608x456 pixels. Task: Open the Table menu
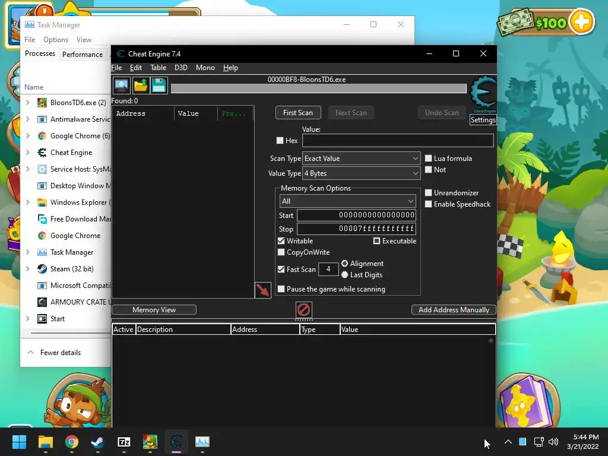(158, 68)
